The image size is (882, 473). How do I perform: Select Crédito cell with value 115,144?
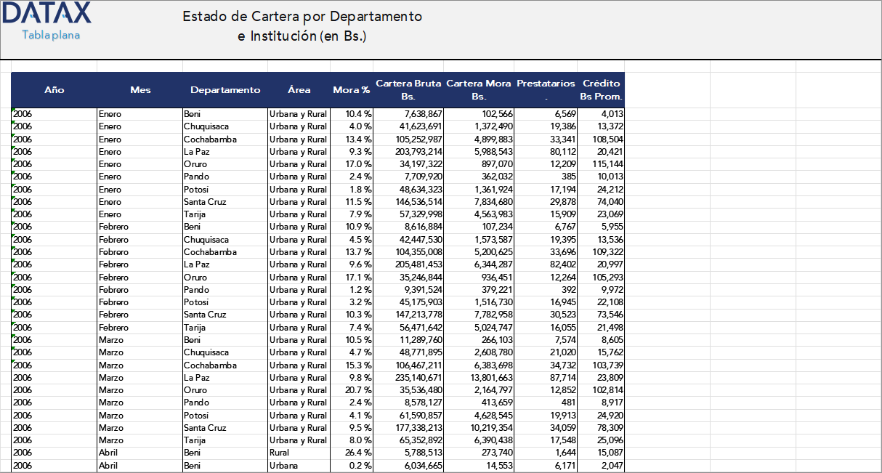pyautogui.click(x=601, y=164)
